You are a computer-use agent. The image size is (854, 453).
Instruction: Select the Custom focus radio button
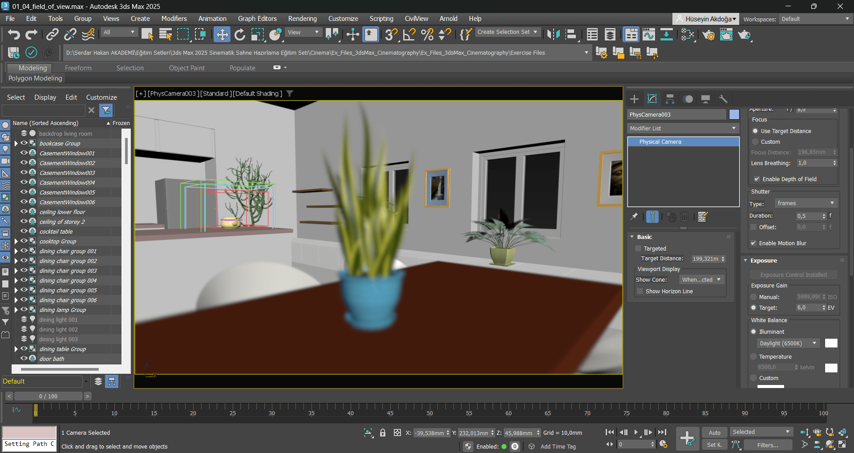tap(755, 142)
